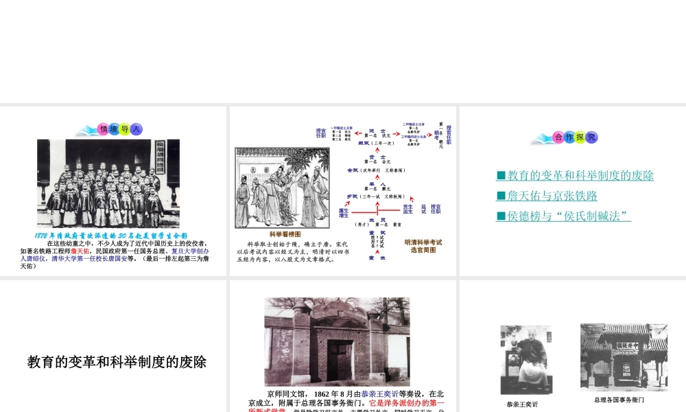Click the 总理各国事务衙门 gate photo
This screenshot has height=412, width=686.
(624, 357)
